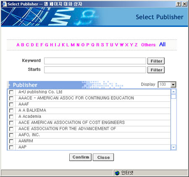Filter publishers by letter S
189x177 pixels.
(102, 45)
